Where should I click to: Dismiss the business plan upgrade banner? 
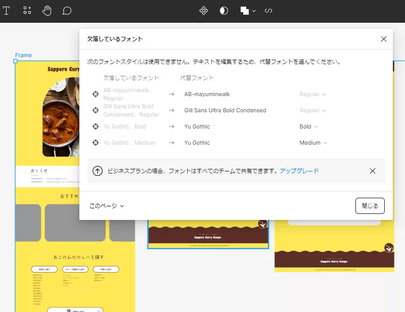tap(373, 171)
